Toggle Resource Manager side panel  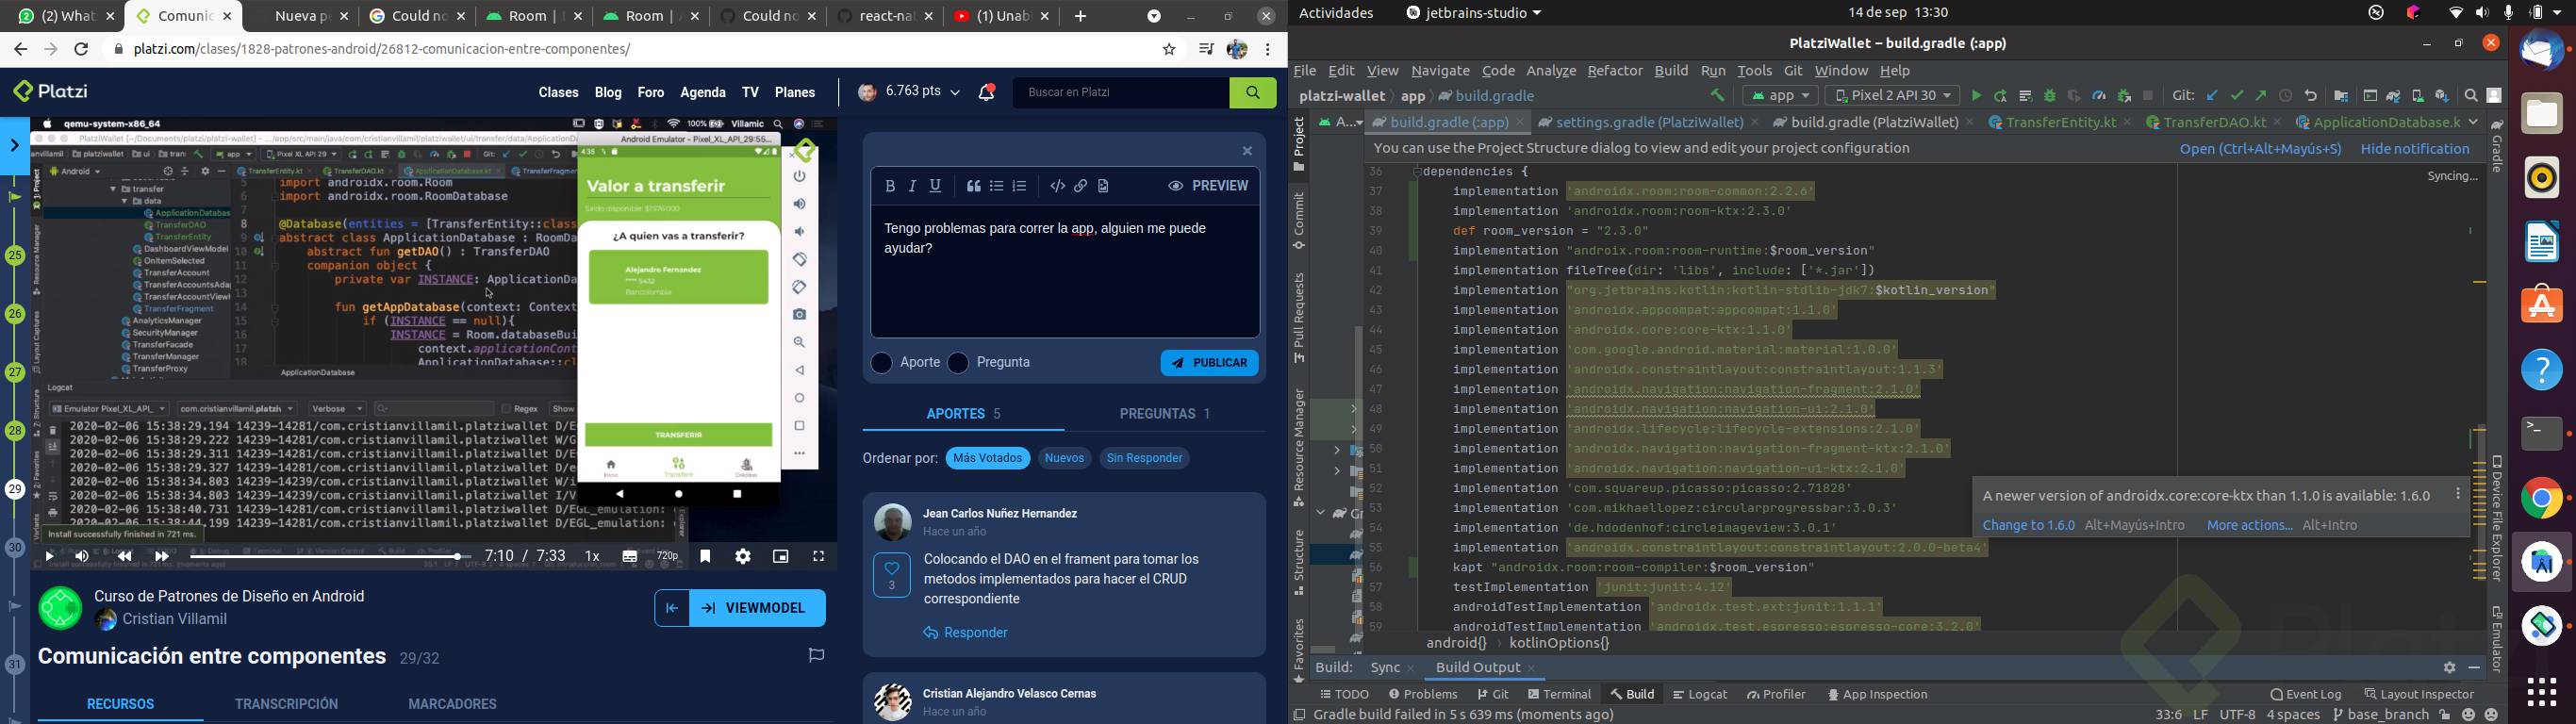click(x=1299, y=448)
